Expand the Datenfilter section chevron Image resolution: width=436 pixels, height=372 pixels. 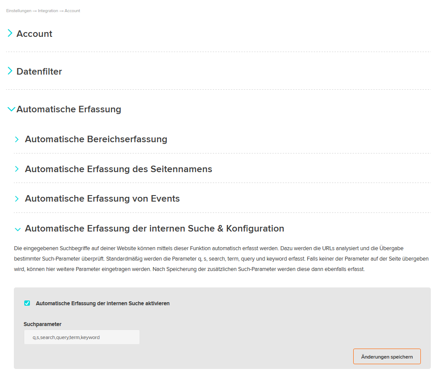pos(10,71)
